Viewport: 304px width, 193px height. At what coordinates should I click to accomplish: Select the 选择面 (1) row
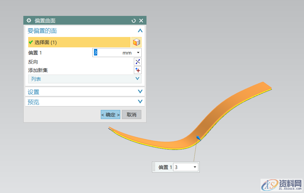[x=79, y=42]
